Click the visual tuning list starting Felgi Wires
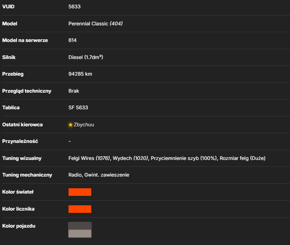The image size is (290, 245). coord(167,158)
